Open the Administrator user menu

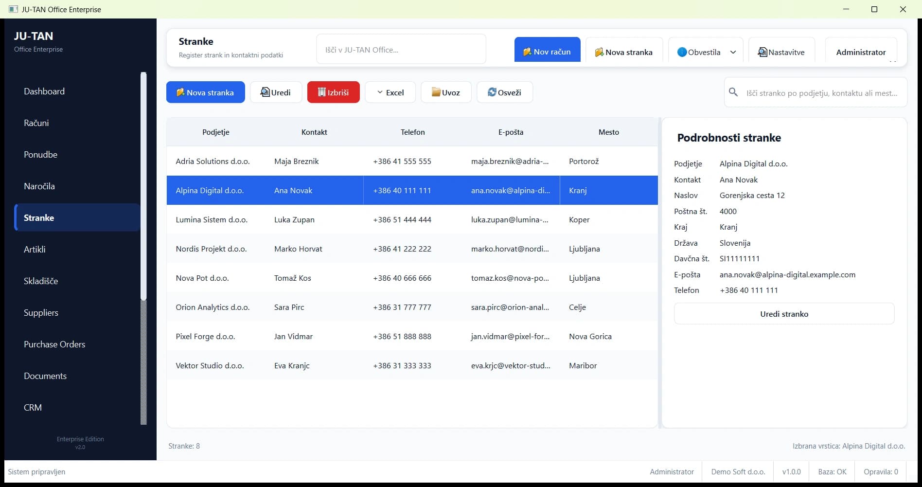(x=861, y=50)
